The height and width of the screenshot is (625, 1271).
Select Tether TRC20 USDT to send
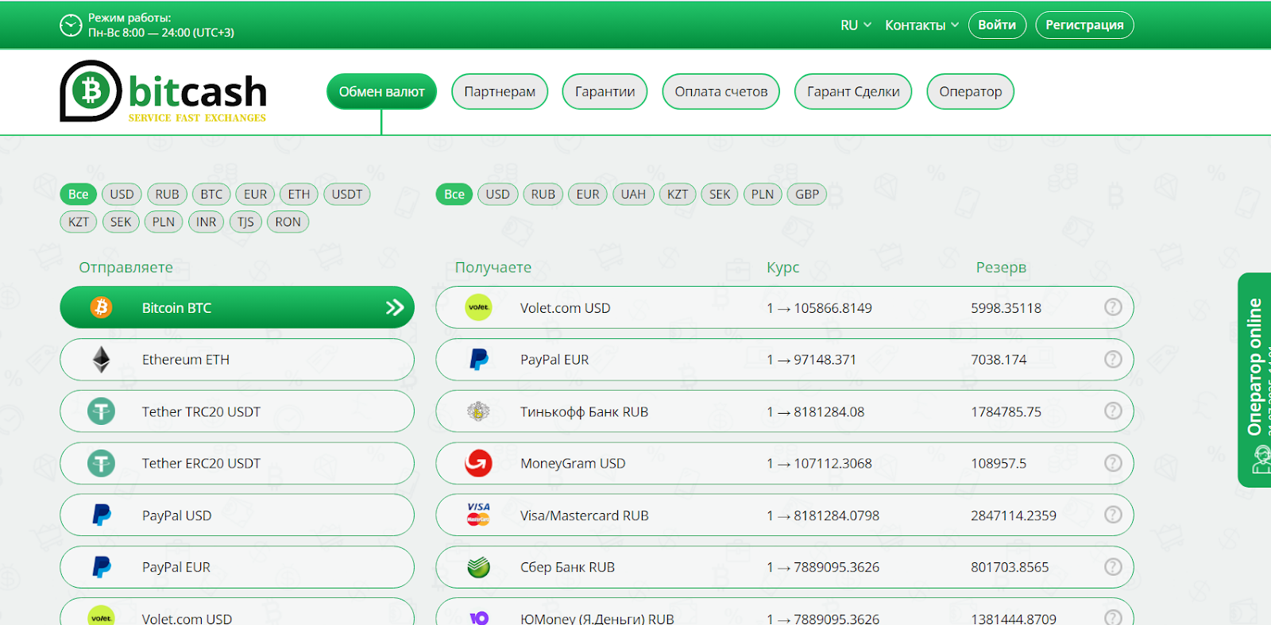click(237, 411)
